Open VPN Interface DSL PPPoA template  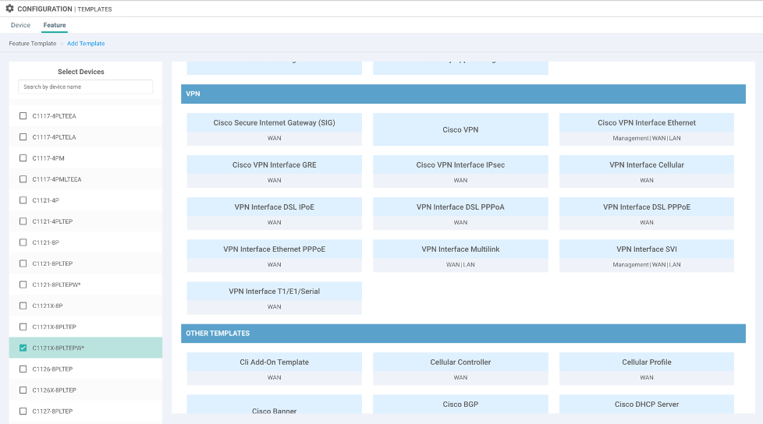pyautogui.click(x=460, y=214)
